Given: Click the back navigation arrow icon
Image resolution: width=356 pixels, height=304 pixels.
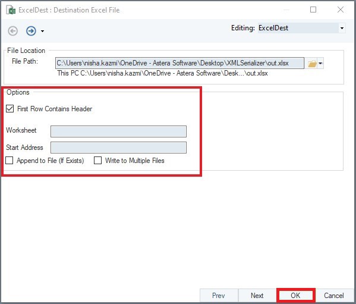Looking at the screenshot, I should point(12,31).
